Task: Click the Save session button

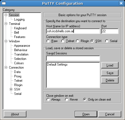Action: pyautogui.click(x=110, y=73)
